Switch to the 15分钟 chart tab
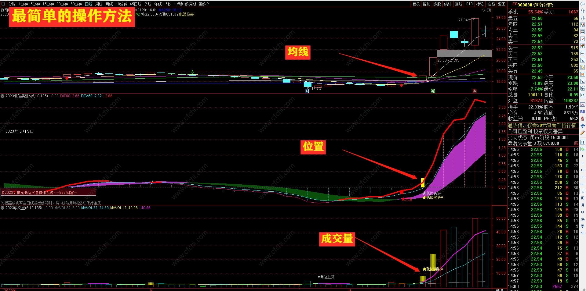The width and height of the screenshot is (586, 291). (x=48, y=4)
